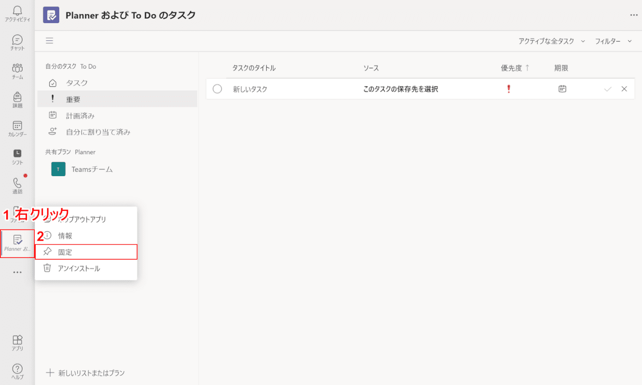Select 情報 from context menu
The height and width of the screenshot is (385, 642).
tap(86, 236)
